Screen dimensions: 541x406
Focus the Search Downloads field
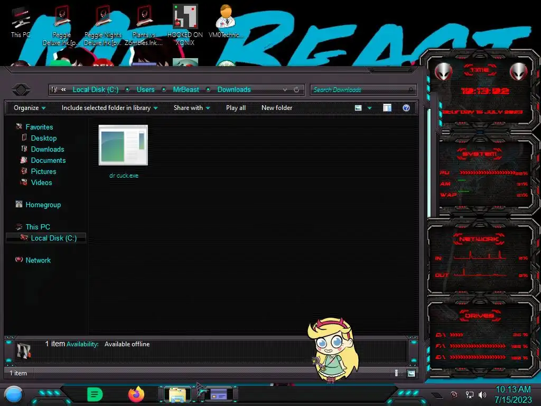click(363, 90)
